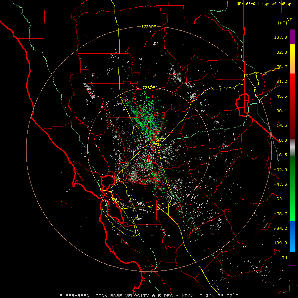Click the 14.5 velocity scale value
The image size is (298, 298).
coord(282,125)
